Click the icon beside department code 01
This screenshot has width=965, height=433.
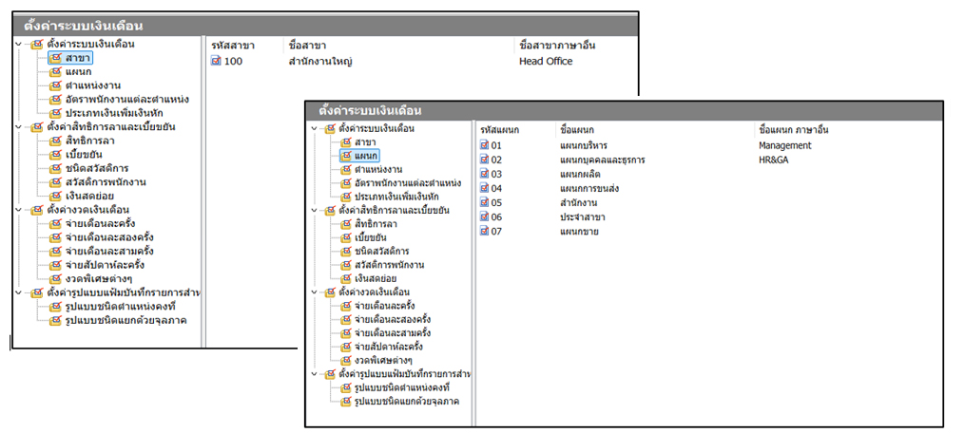point(484,146)
